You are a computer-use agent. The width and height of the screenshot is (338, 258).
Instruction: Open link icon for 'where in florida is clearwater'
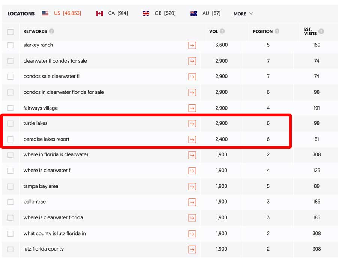192,155
